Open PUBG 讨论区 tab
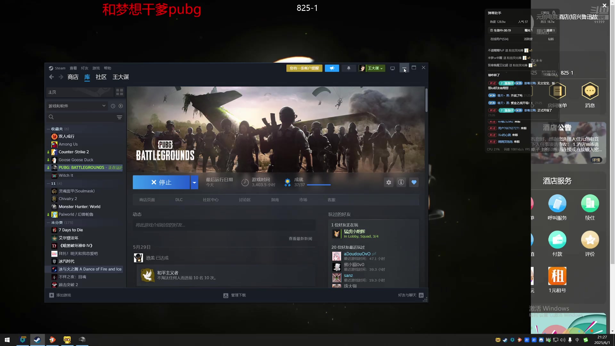The width and height of the screenshot is (615, 346). [x=245, y=200]
